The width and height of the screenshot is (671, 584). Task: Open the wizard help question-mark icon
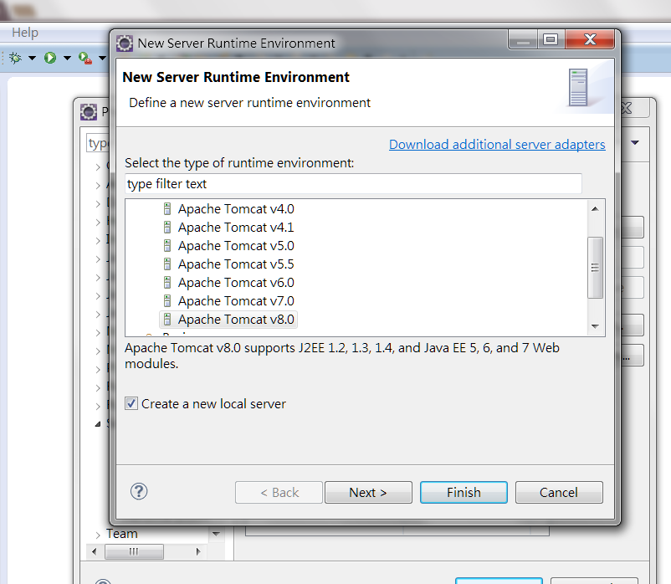pyautogui.click(x=139, y=492)
